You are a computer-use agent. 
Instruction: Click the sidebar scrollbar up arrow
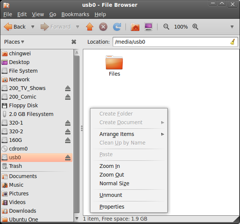[x=77, y=52]
